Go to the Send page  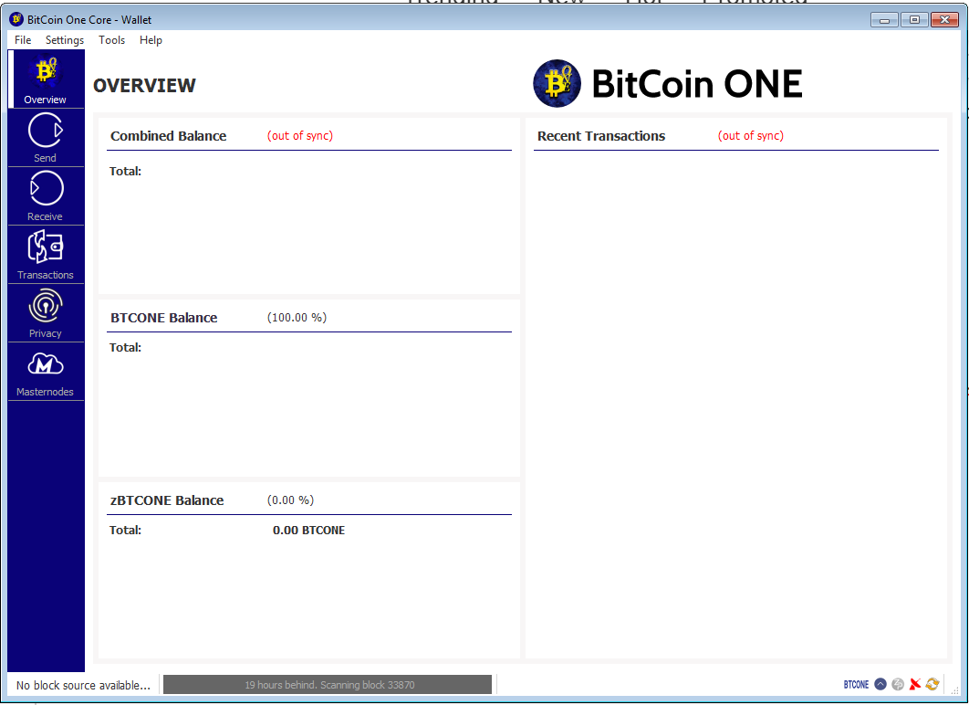coord(46,138)
